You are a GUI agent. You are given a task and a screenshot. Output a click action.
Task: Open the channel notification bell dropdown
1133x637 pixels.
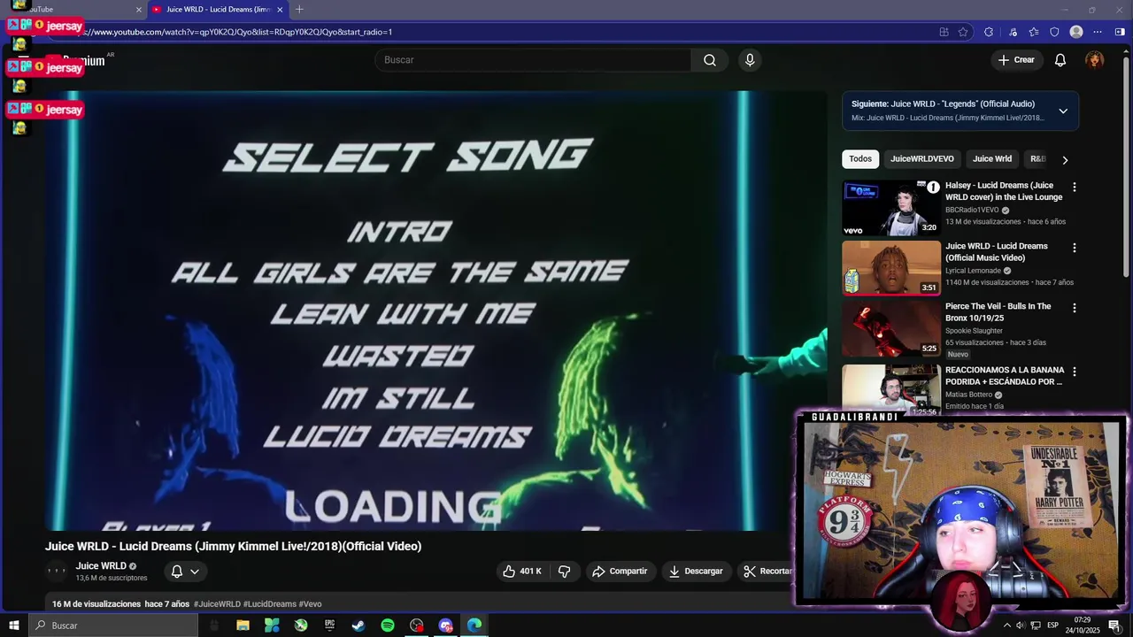click(185, 572)
